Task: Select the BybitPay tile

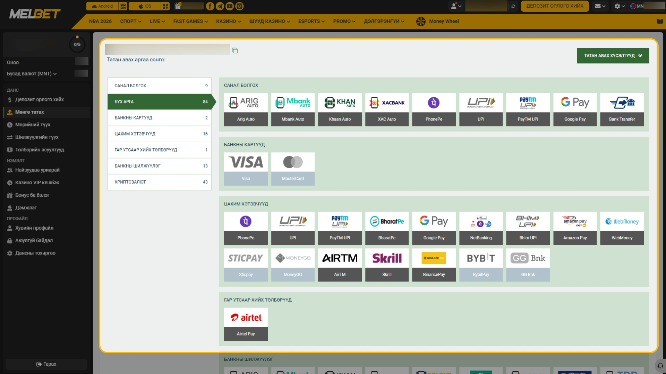Action: tap(481, 265)
